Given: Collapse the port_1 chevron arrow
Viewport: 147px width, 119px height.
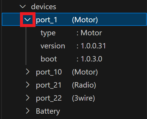Looking at the screenshot, I should (x=27, y=20).
